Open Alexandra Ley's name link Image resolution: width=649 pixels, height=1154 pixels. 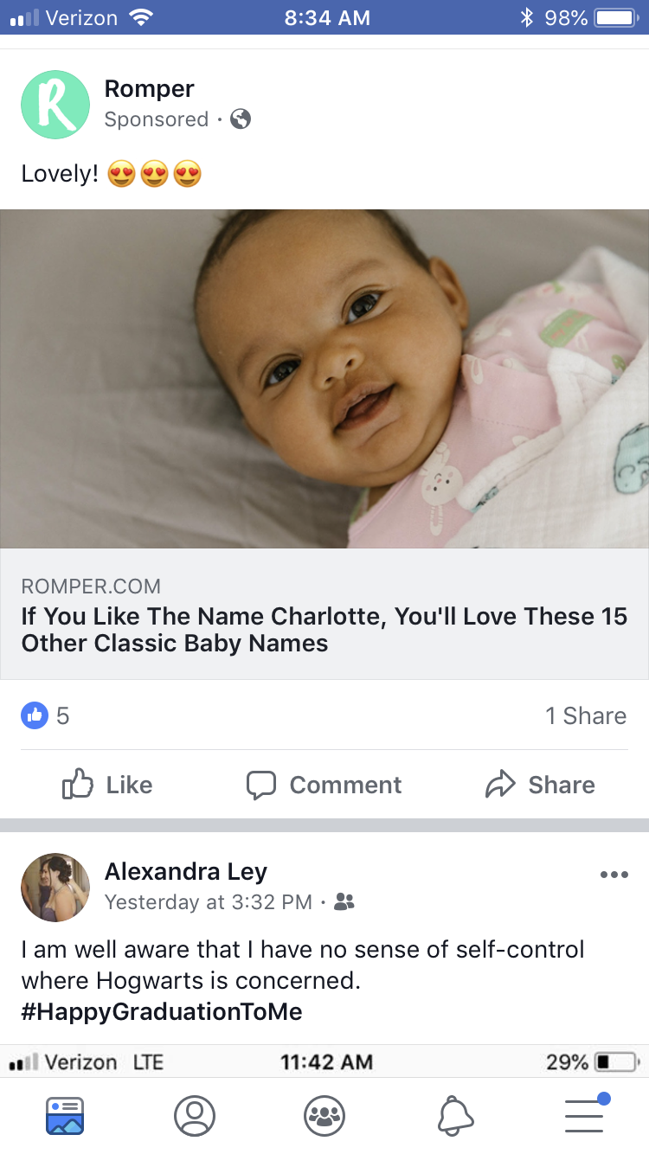click(x=186, y=871)
